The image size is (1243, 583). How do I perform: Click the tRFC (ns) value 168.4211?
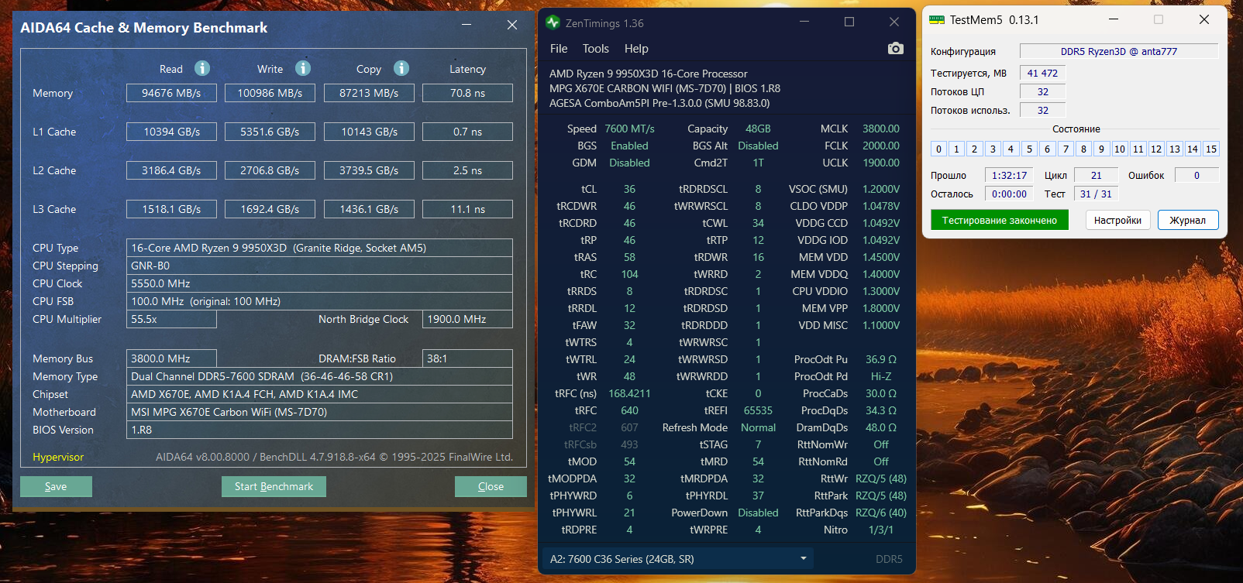pos(629,393)
